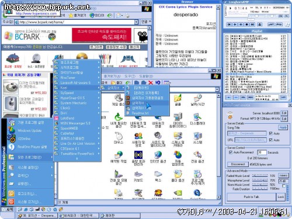
Task: Open the 스캐너 및 카메라 icon
Action: 178,140
